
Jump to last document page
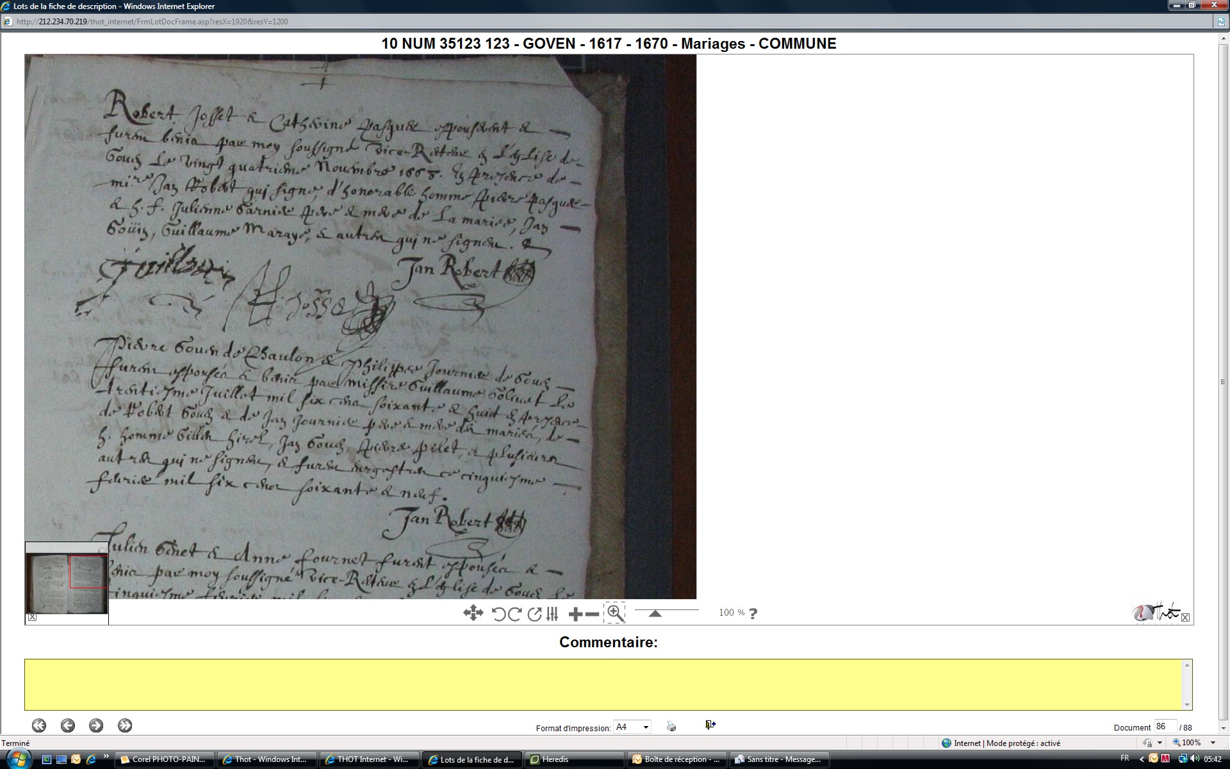(x=125, y=725)
